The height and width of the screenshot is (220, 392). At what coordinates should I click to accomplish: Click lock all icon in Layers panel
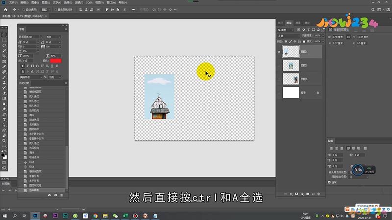[304, 41]
